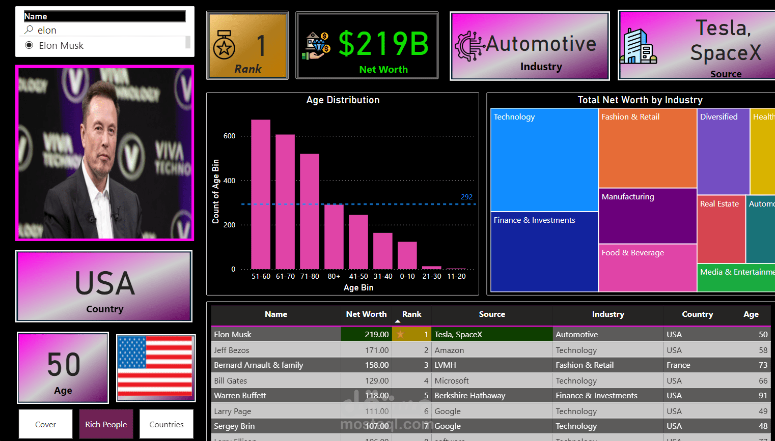Click Bernard Arnault & family cell
Screen dimensions: 775x441
point(276,365)
